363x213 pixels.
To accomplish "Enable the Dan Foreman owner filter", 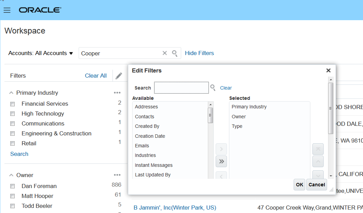I will coord(13,186).
